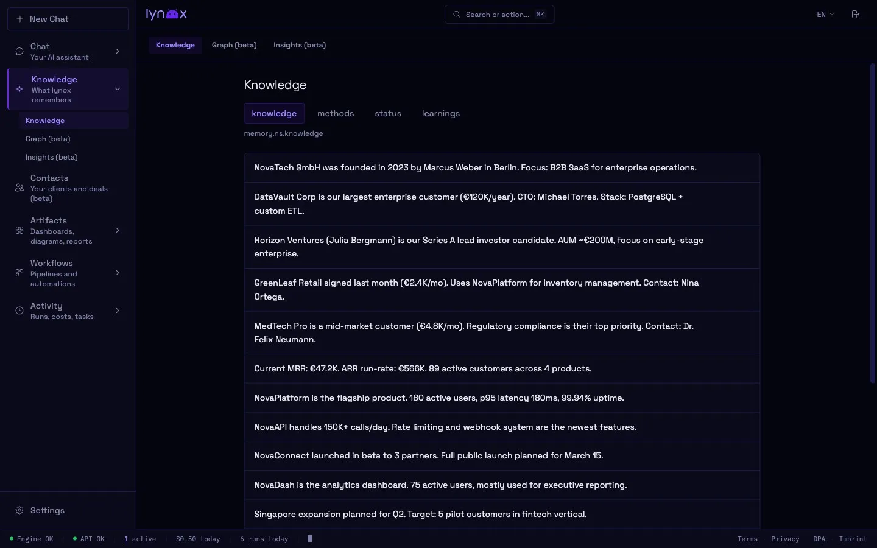Click the 6 runs today entry
The image size is (877, 548).
264,539
